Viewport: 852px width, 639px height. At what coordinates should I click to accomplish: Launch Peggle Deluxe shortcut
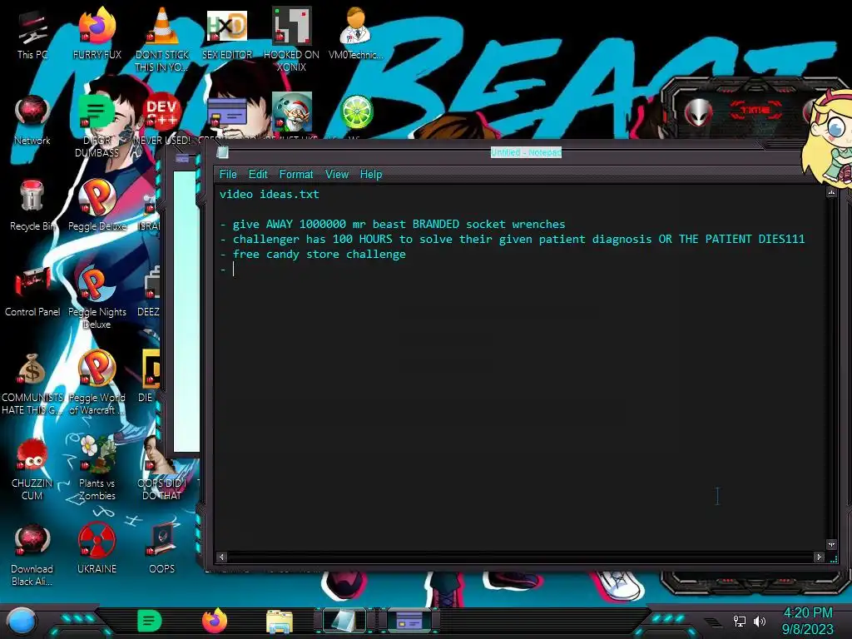(97, 206)
